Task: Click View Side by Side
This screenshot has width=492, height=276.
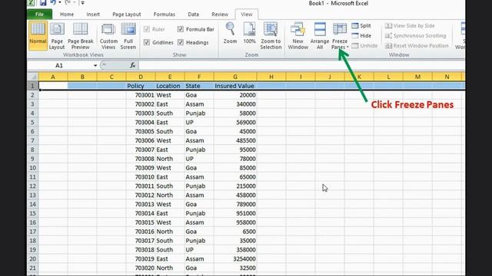Action: (410, 25)
